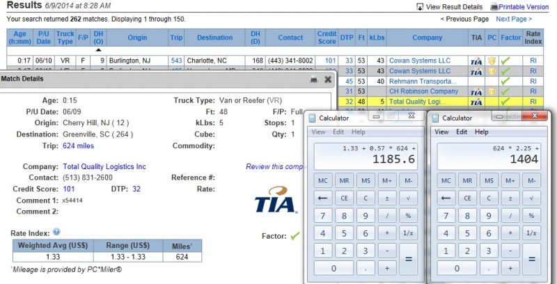Click the Printable Version printer icon

click(494, 7)
